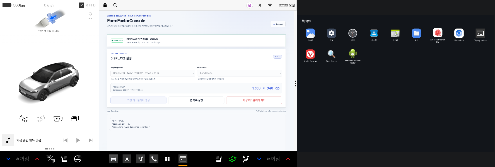Open Bluetooth music icon in dock
The width and height of the screenshot is (495, 167).
pyautogui.click(x=140, y=159)
